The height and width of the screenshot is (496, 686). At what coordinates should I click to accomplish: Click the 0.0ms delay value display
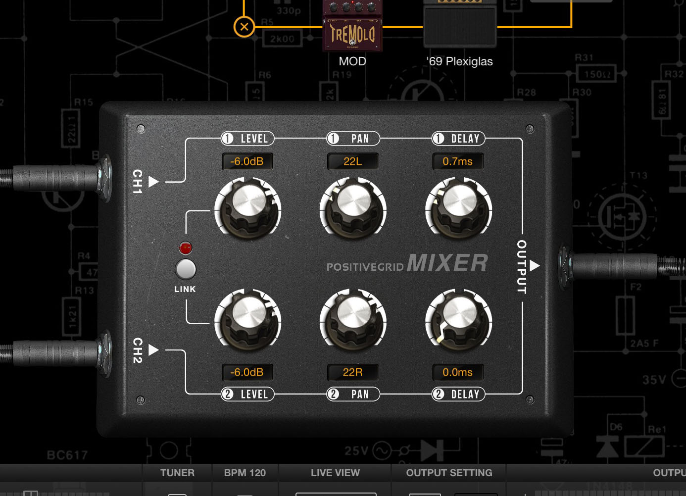tap(458, 372)
